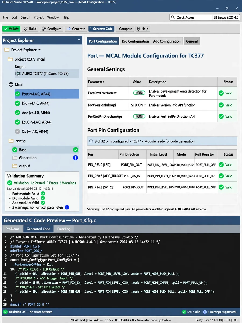Click green check beside EcuC module
242x323 pixels.
pyautogui.click(x=17, y=122)
